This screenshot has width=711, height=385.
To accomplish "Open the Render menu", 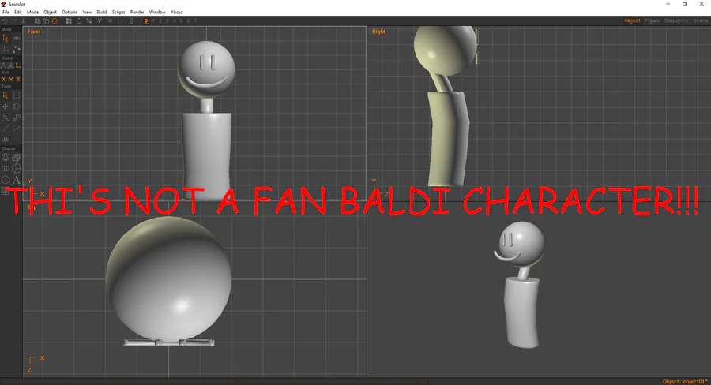I will (137, 13).
